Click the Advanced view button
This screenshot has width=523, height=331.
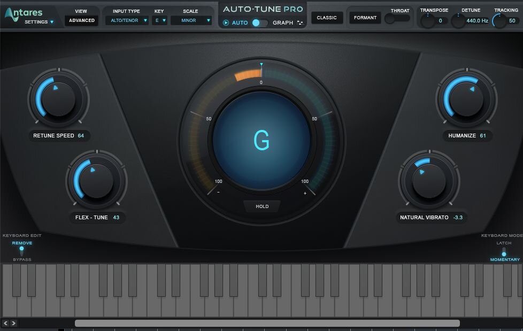[x=82, y=20]
